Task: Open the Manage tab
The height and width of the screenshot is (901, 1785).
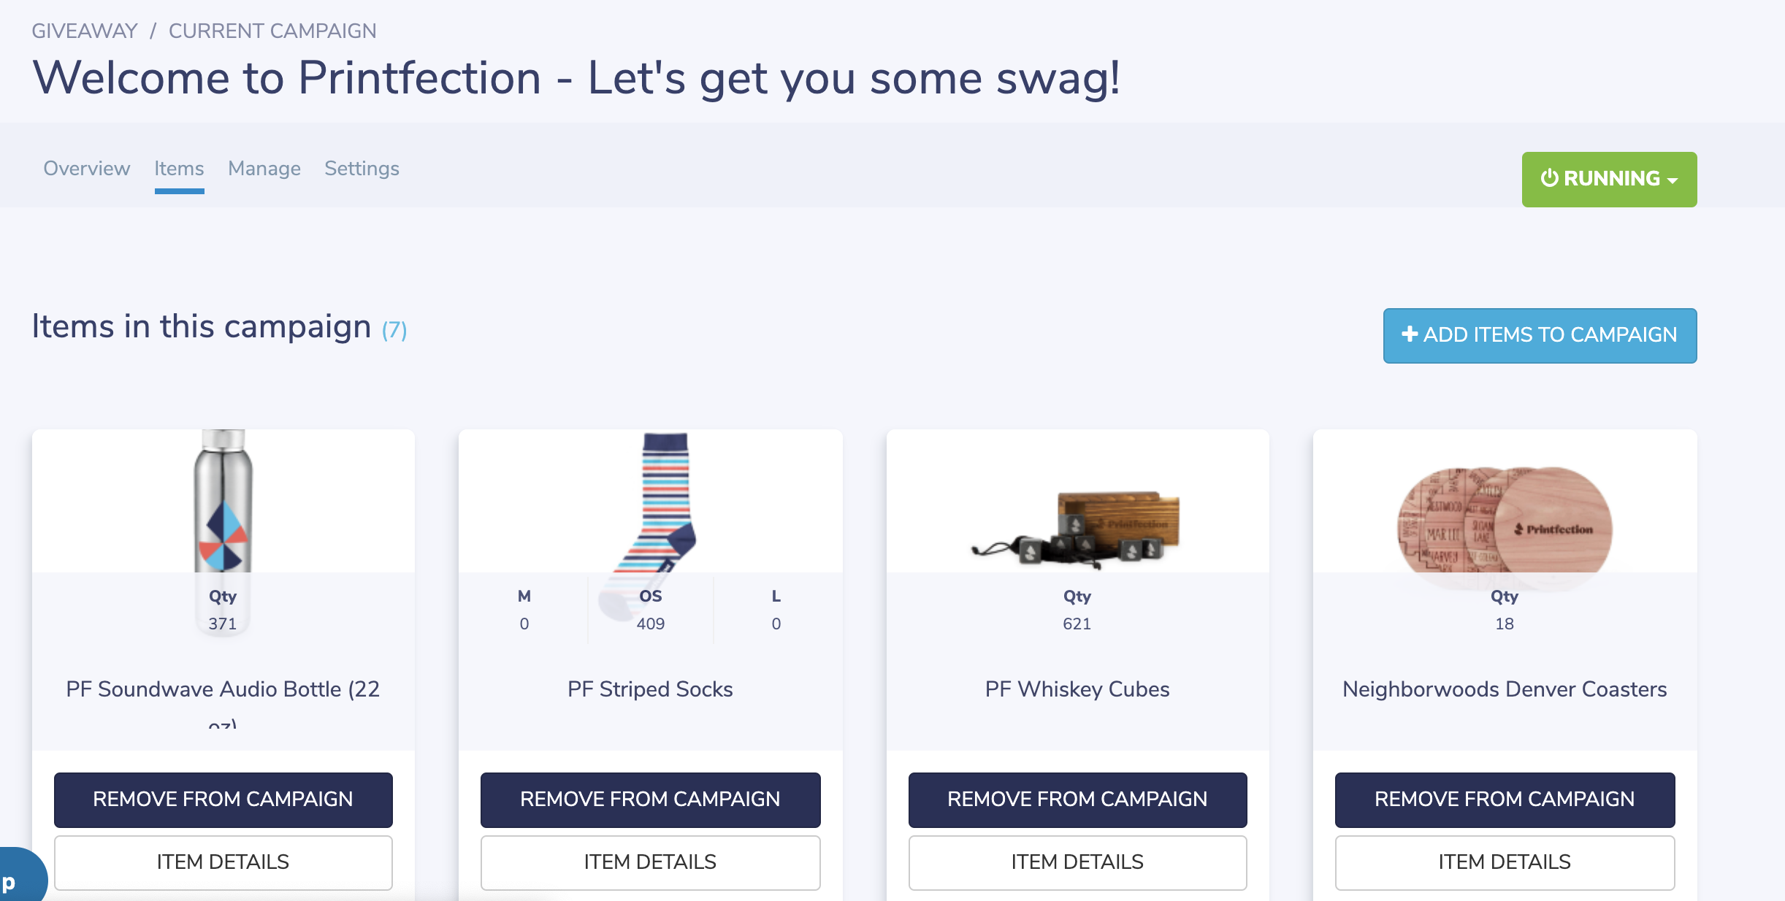Action: point(264,169)
